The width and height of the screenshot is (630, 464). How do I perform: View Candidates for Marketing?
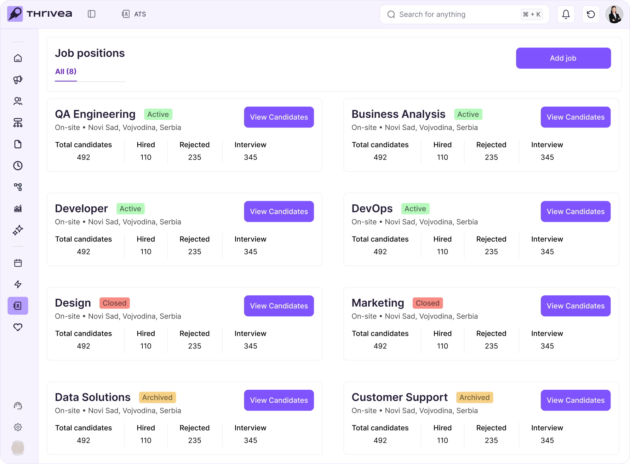pos(576,306)
